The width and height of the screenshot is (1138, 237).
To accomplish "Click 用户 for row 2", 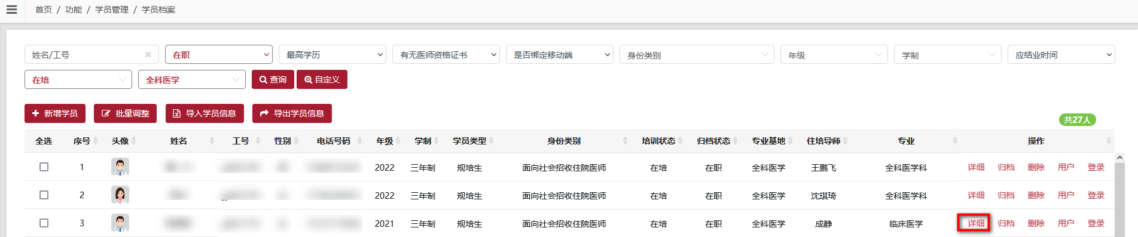I will click(1066, 195).
